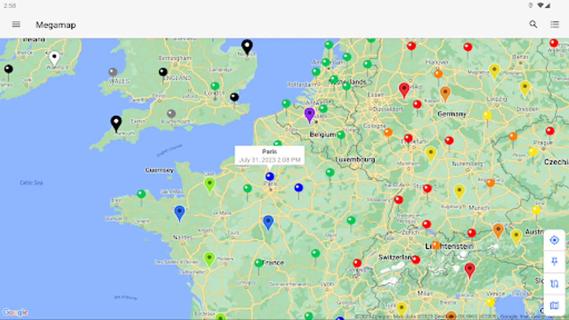
Task: Open the hamburger navigation menu
Action: pos(16,25)
